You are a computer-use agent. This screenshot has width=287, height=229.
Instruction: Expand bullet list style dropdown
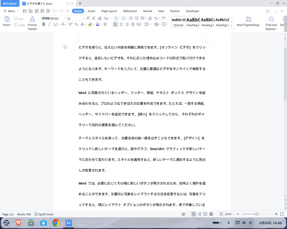[119, 18]
